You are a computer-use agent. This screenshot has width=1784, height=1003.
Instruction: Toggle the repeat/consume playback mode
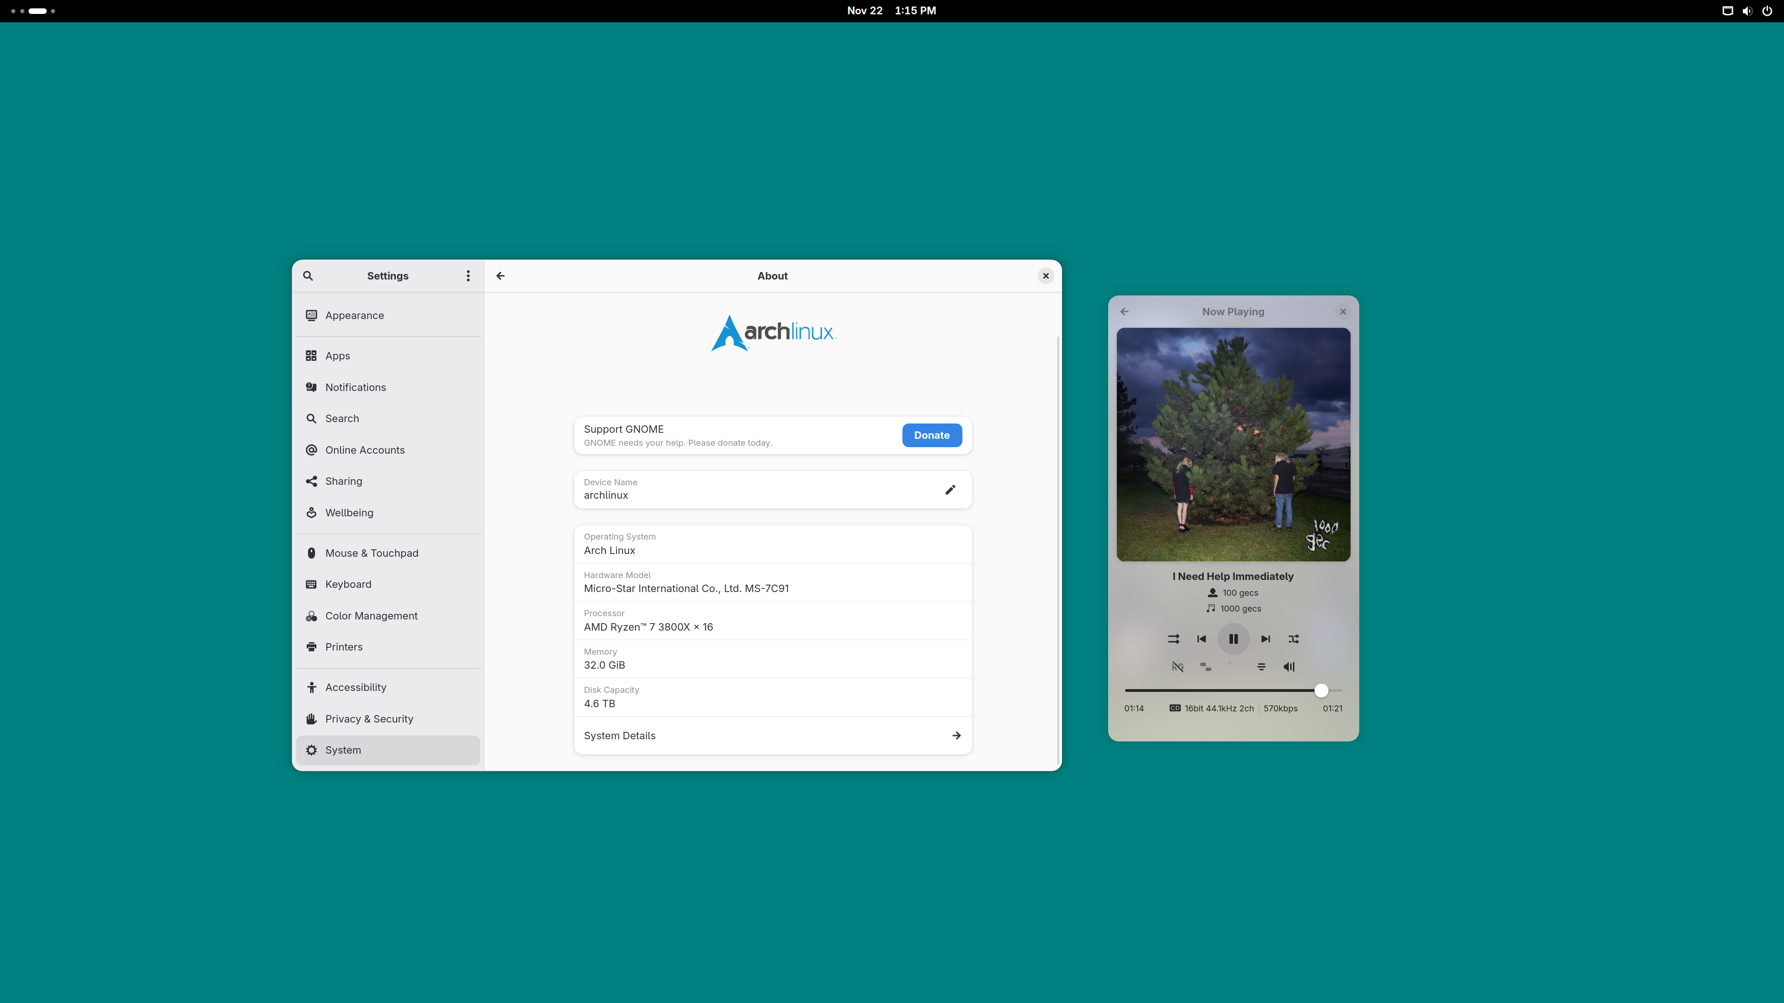click(1173, 639)
